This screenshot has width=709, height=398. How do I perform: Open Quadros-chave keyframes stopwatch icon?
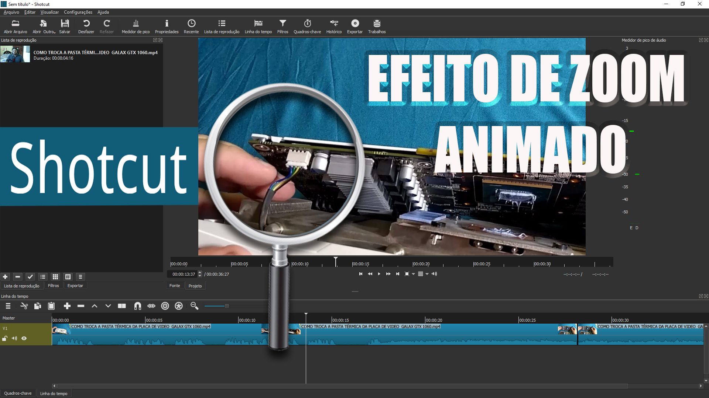click(x=307, y=24)
